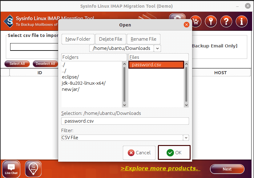Click the csv file path field in main window
Image resolution: width=254 pixels, height=178 pixels.
(34, 47)
